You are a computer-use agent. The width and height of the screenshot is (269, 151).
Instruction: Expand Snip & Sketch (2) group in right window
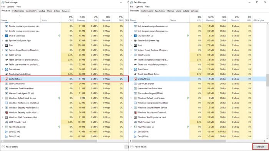click(131, 36)
